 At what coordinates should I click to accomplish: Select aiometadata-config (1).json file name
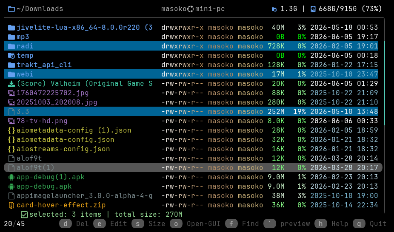pos(74,130)
